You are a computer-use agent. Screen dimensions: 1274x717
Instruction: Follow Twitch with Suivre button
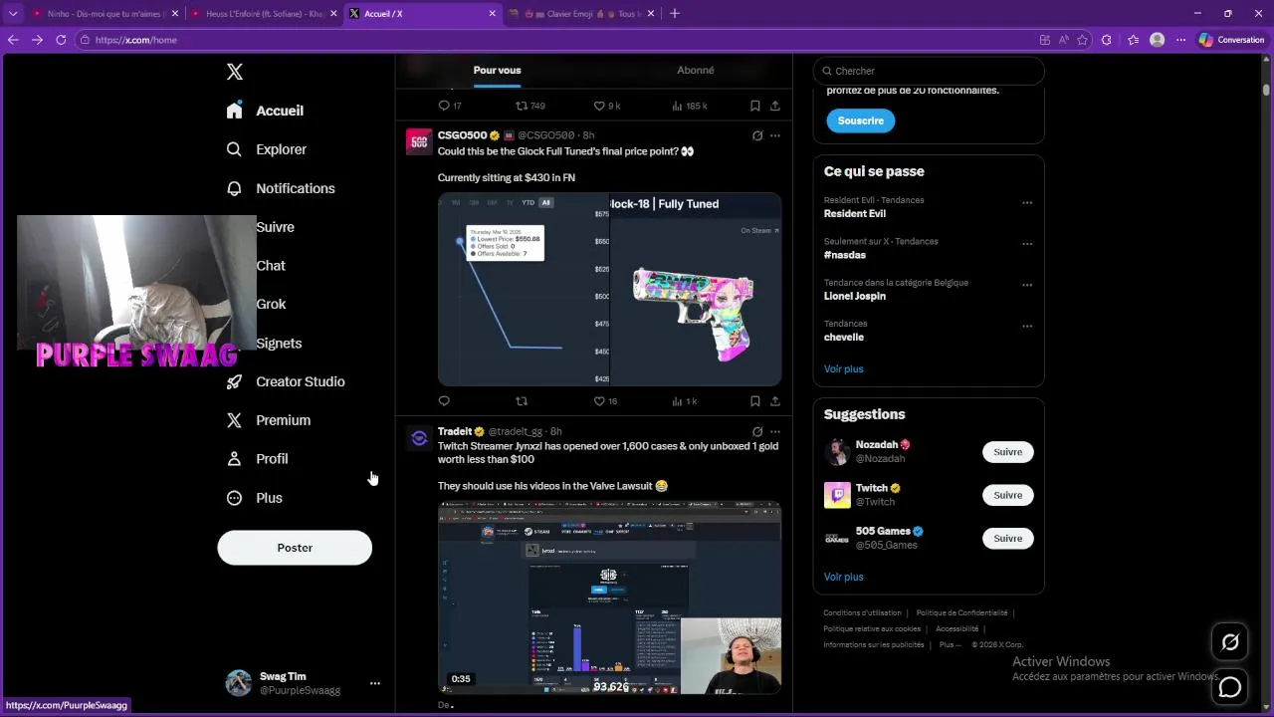tap(1007, 495)
